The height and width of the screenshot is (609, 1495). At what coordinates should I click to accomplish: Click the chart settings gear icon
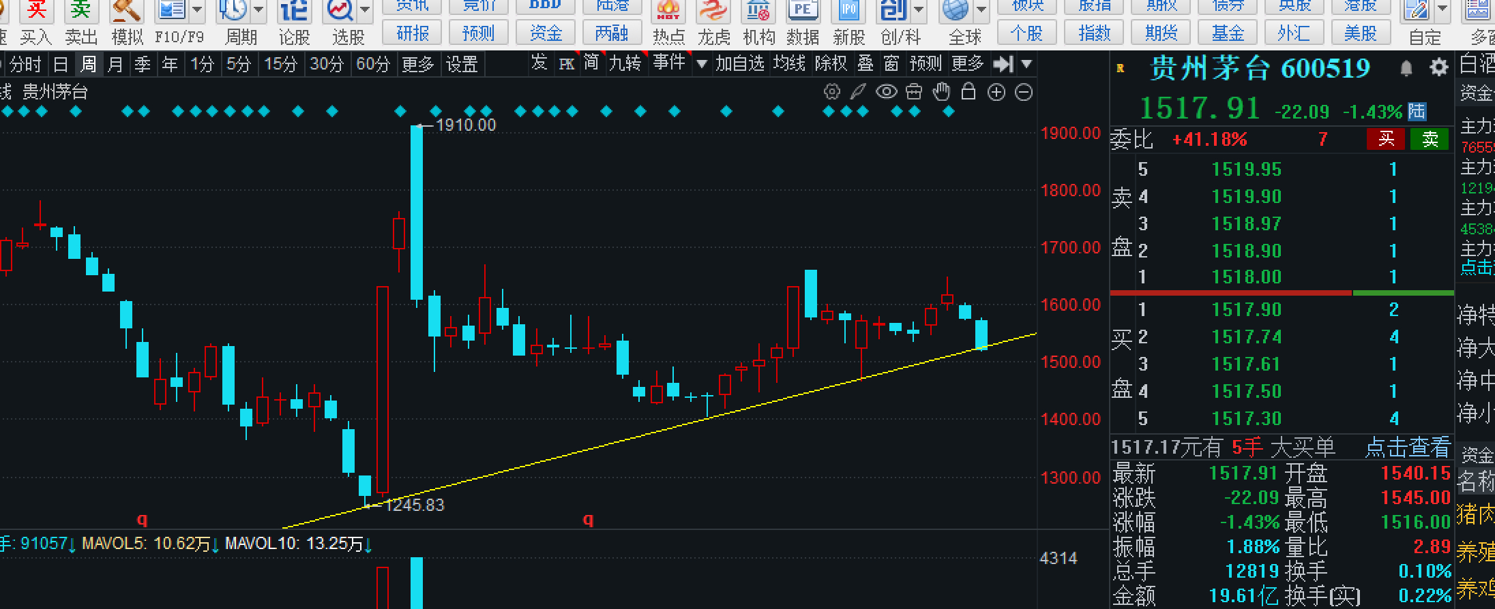tap(832, 92)
